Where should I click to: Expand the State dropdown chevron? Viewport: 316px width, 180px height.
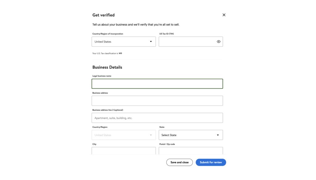218,135
